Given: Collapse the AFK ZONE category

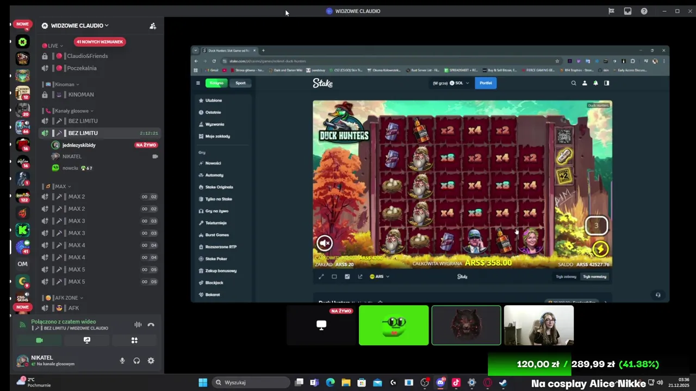Looking at the screenshot, I should 65,298.
